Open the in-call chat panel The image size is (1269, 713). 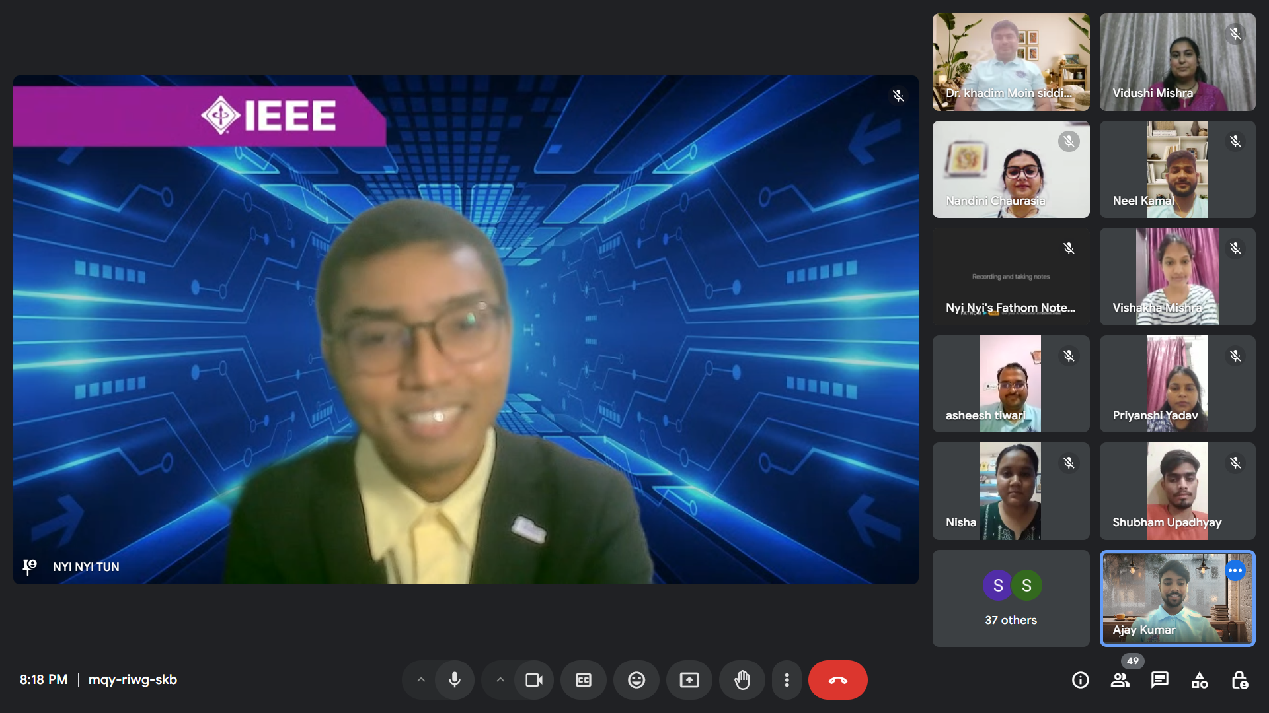pos(1159,680)
